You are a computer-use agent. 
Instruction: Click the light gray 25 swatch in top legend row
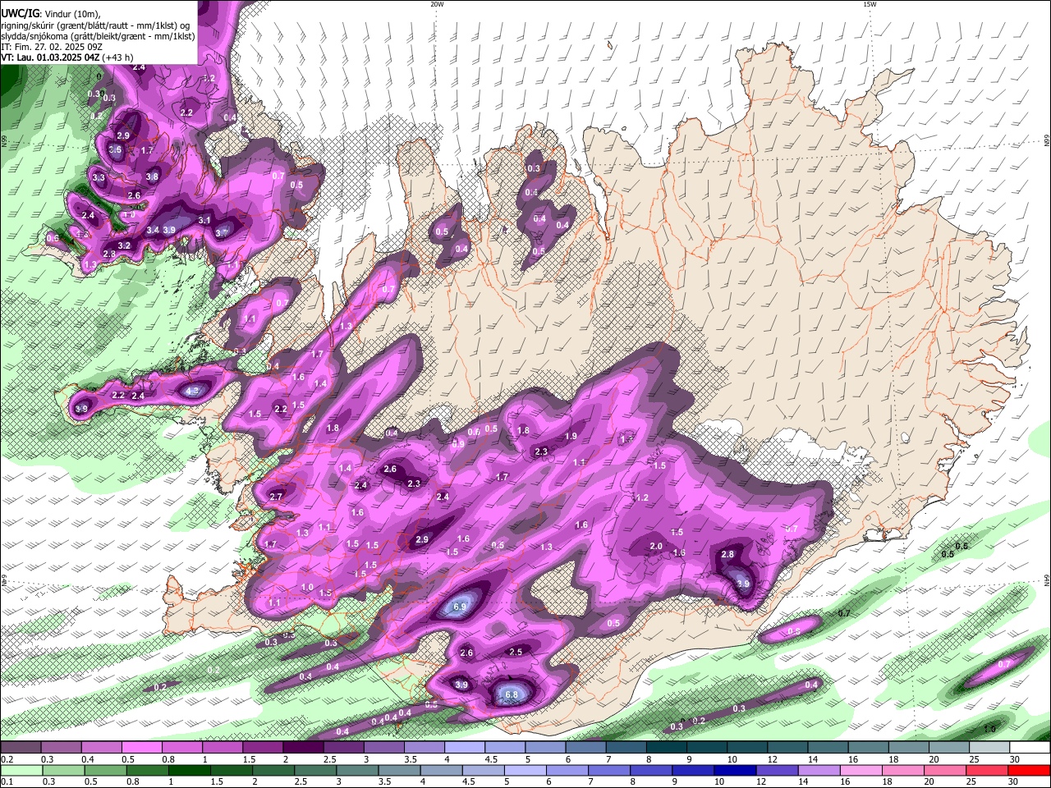(989, 747)
